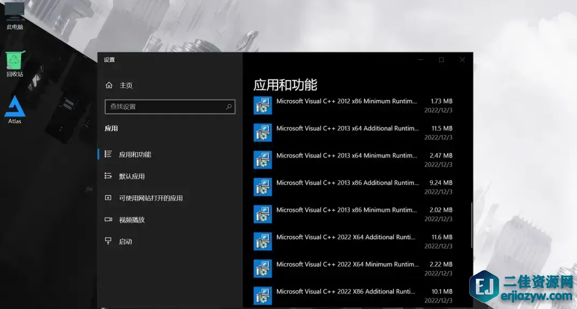Click installer icon for 2022 X64 Additional Runtime
This screenshot has height=309, width=577.
click(x=263, y=241)
